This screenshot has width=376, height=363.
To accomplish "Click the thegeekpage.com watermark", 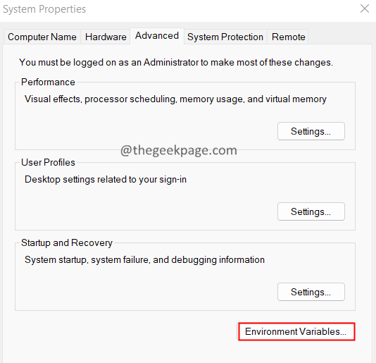I will [x=179, y=151].
